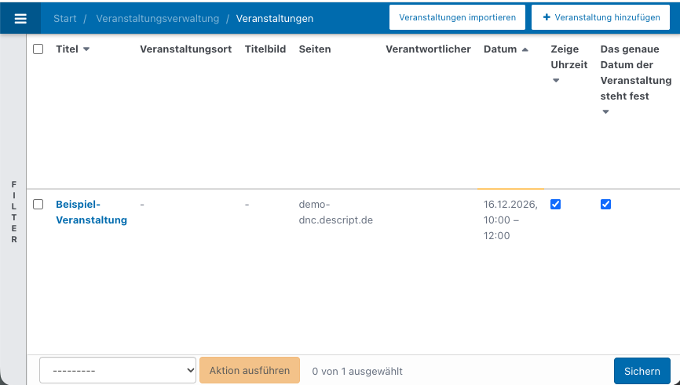Uncheck exact date checkbox for Beispiel-Veranstaltung

pos(606,204)
